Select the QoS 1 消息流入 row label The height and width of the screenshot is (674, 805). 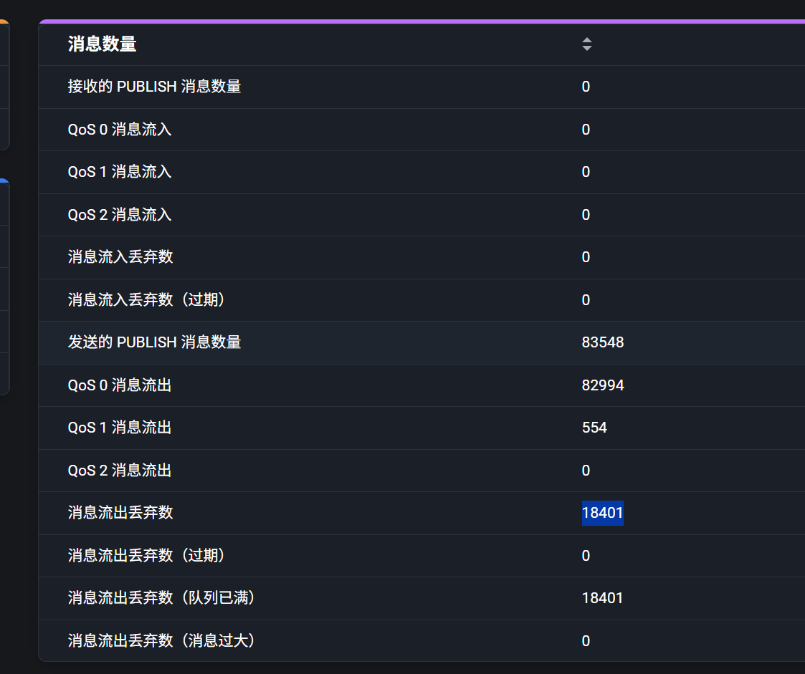pos(120,172)
